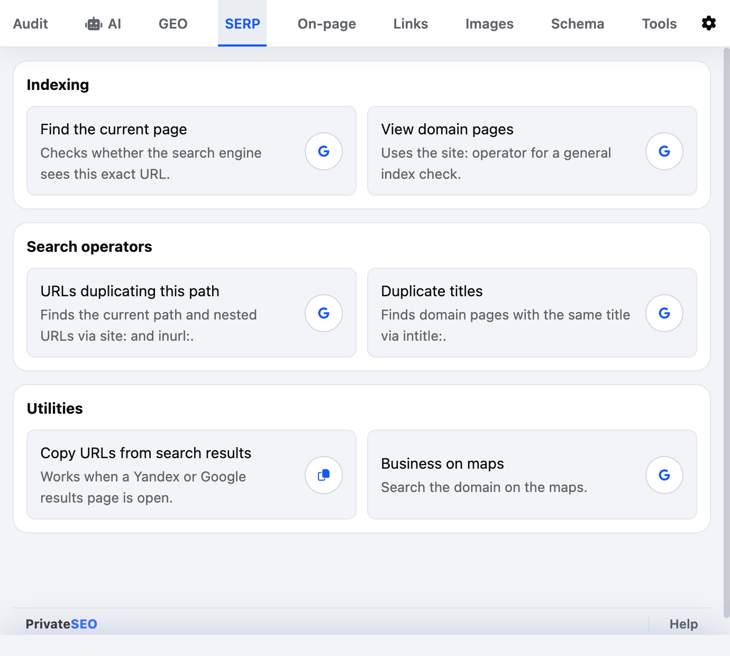Open the On-page tab
The height and width of the screenshot is (656, 730).
click(327, 24)
